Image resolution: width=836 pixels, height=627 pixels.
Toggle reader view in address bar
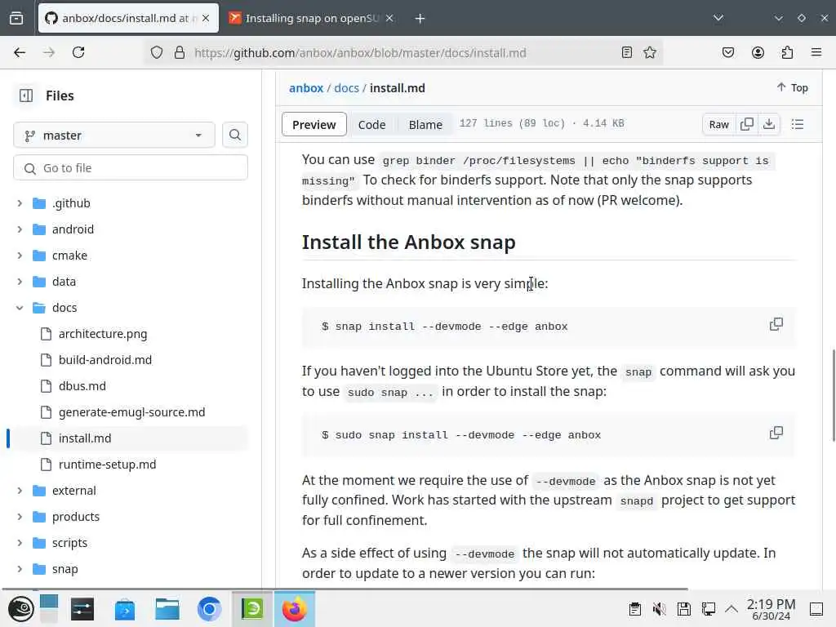627,52
